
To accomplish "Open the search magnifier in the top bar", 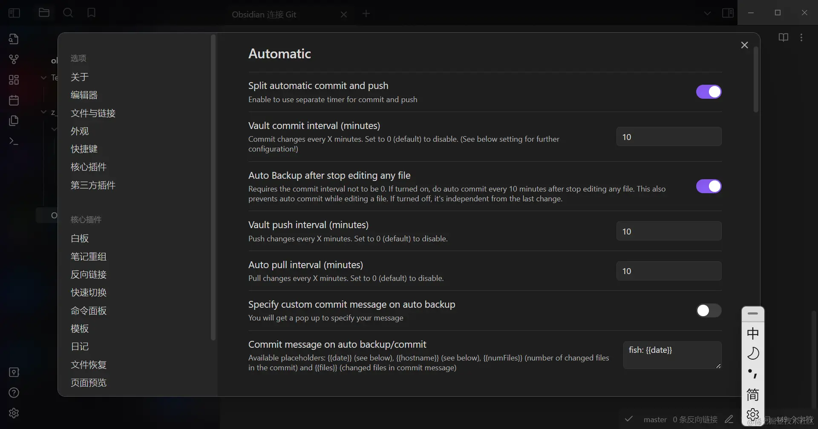I will (68, 13).
